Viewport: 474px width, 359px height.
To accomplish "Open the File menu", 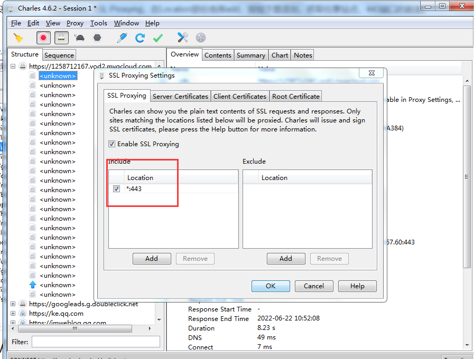I will (x=16, y=23).
